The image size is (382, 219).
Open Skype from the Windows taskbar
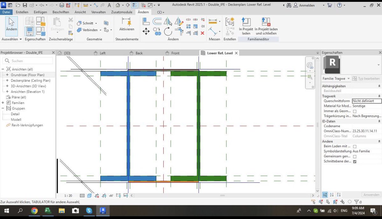89,210
